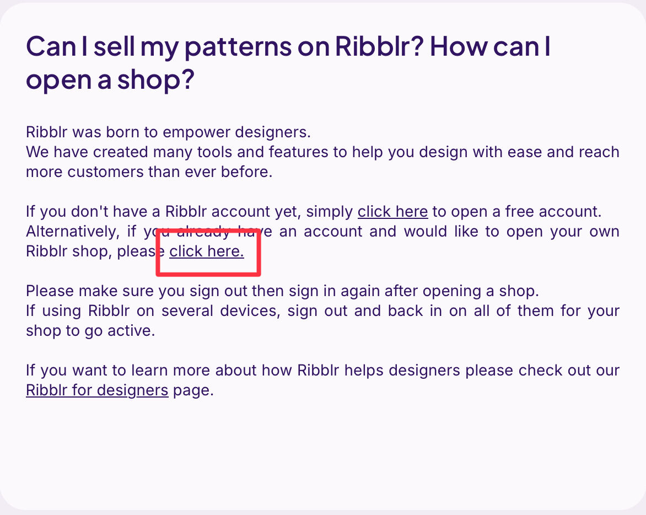Click the line 'If using Ribblr on several devices'

[322, 310]
